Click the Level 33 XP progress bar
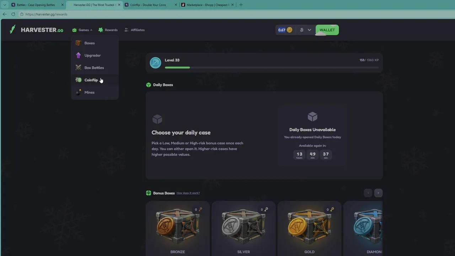 [x=272, y=68]
